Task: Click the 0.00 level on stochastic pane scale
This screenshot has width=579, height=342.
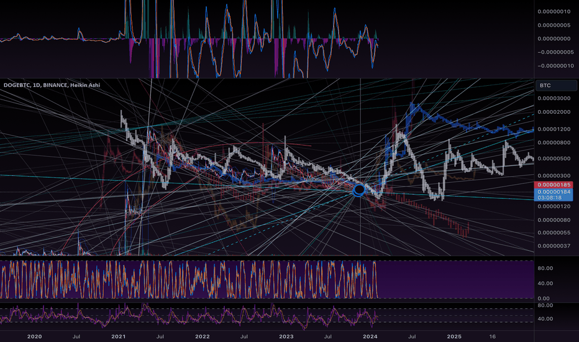Action: click(x=544, y=298)
